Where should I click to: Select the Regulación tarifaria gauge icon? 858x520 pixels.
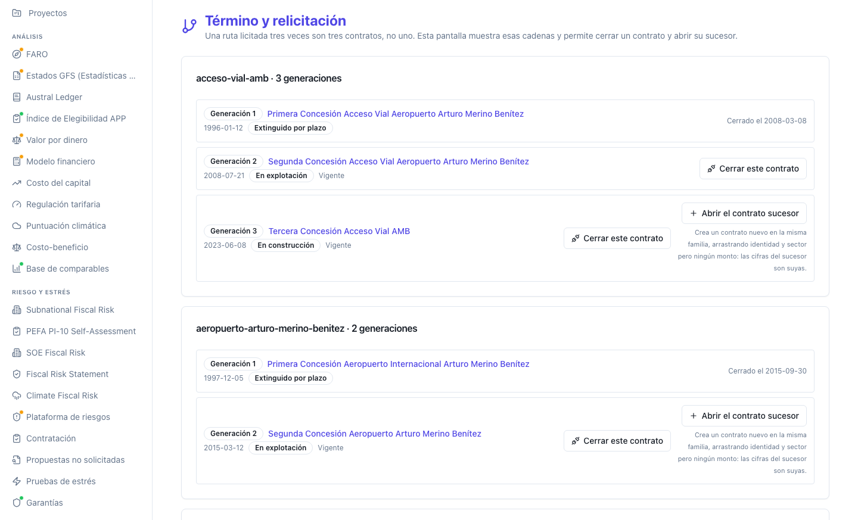pyautogui.click(x=17, y=204)
